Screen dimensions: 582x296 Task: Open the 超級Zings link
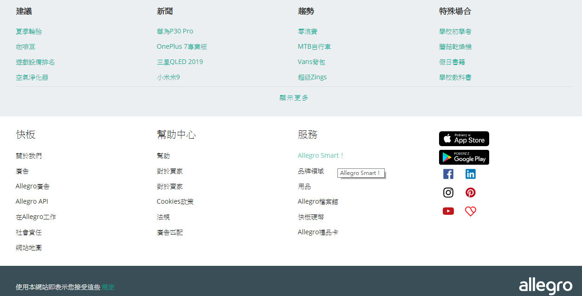pos(312,77)
